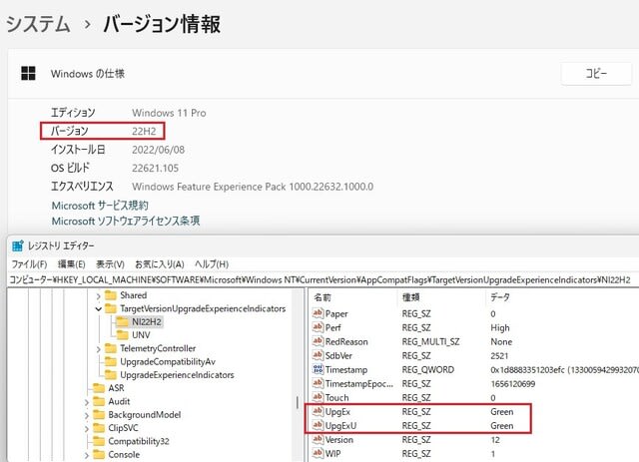Select the UpgExU value name
Screen dimensions: 639x462
tap(340, 425)
